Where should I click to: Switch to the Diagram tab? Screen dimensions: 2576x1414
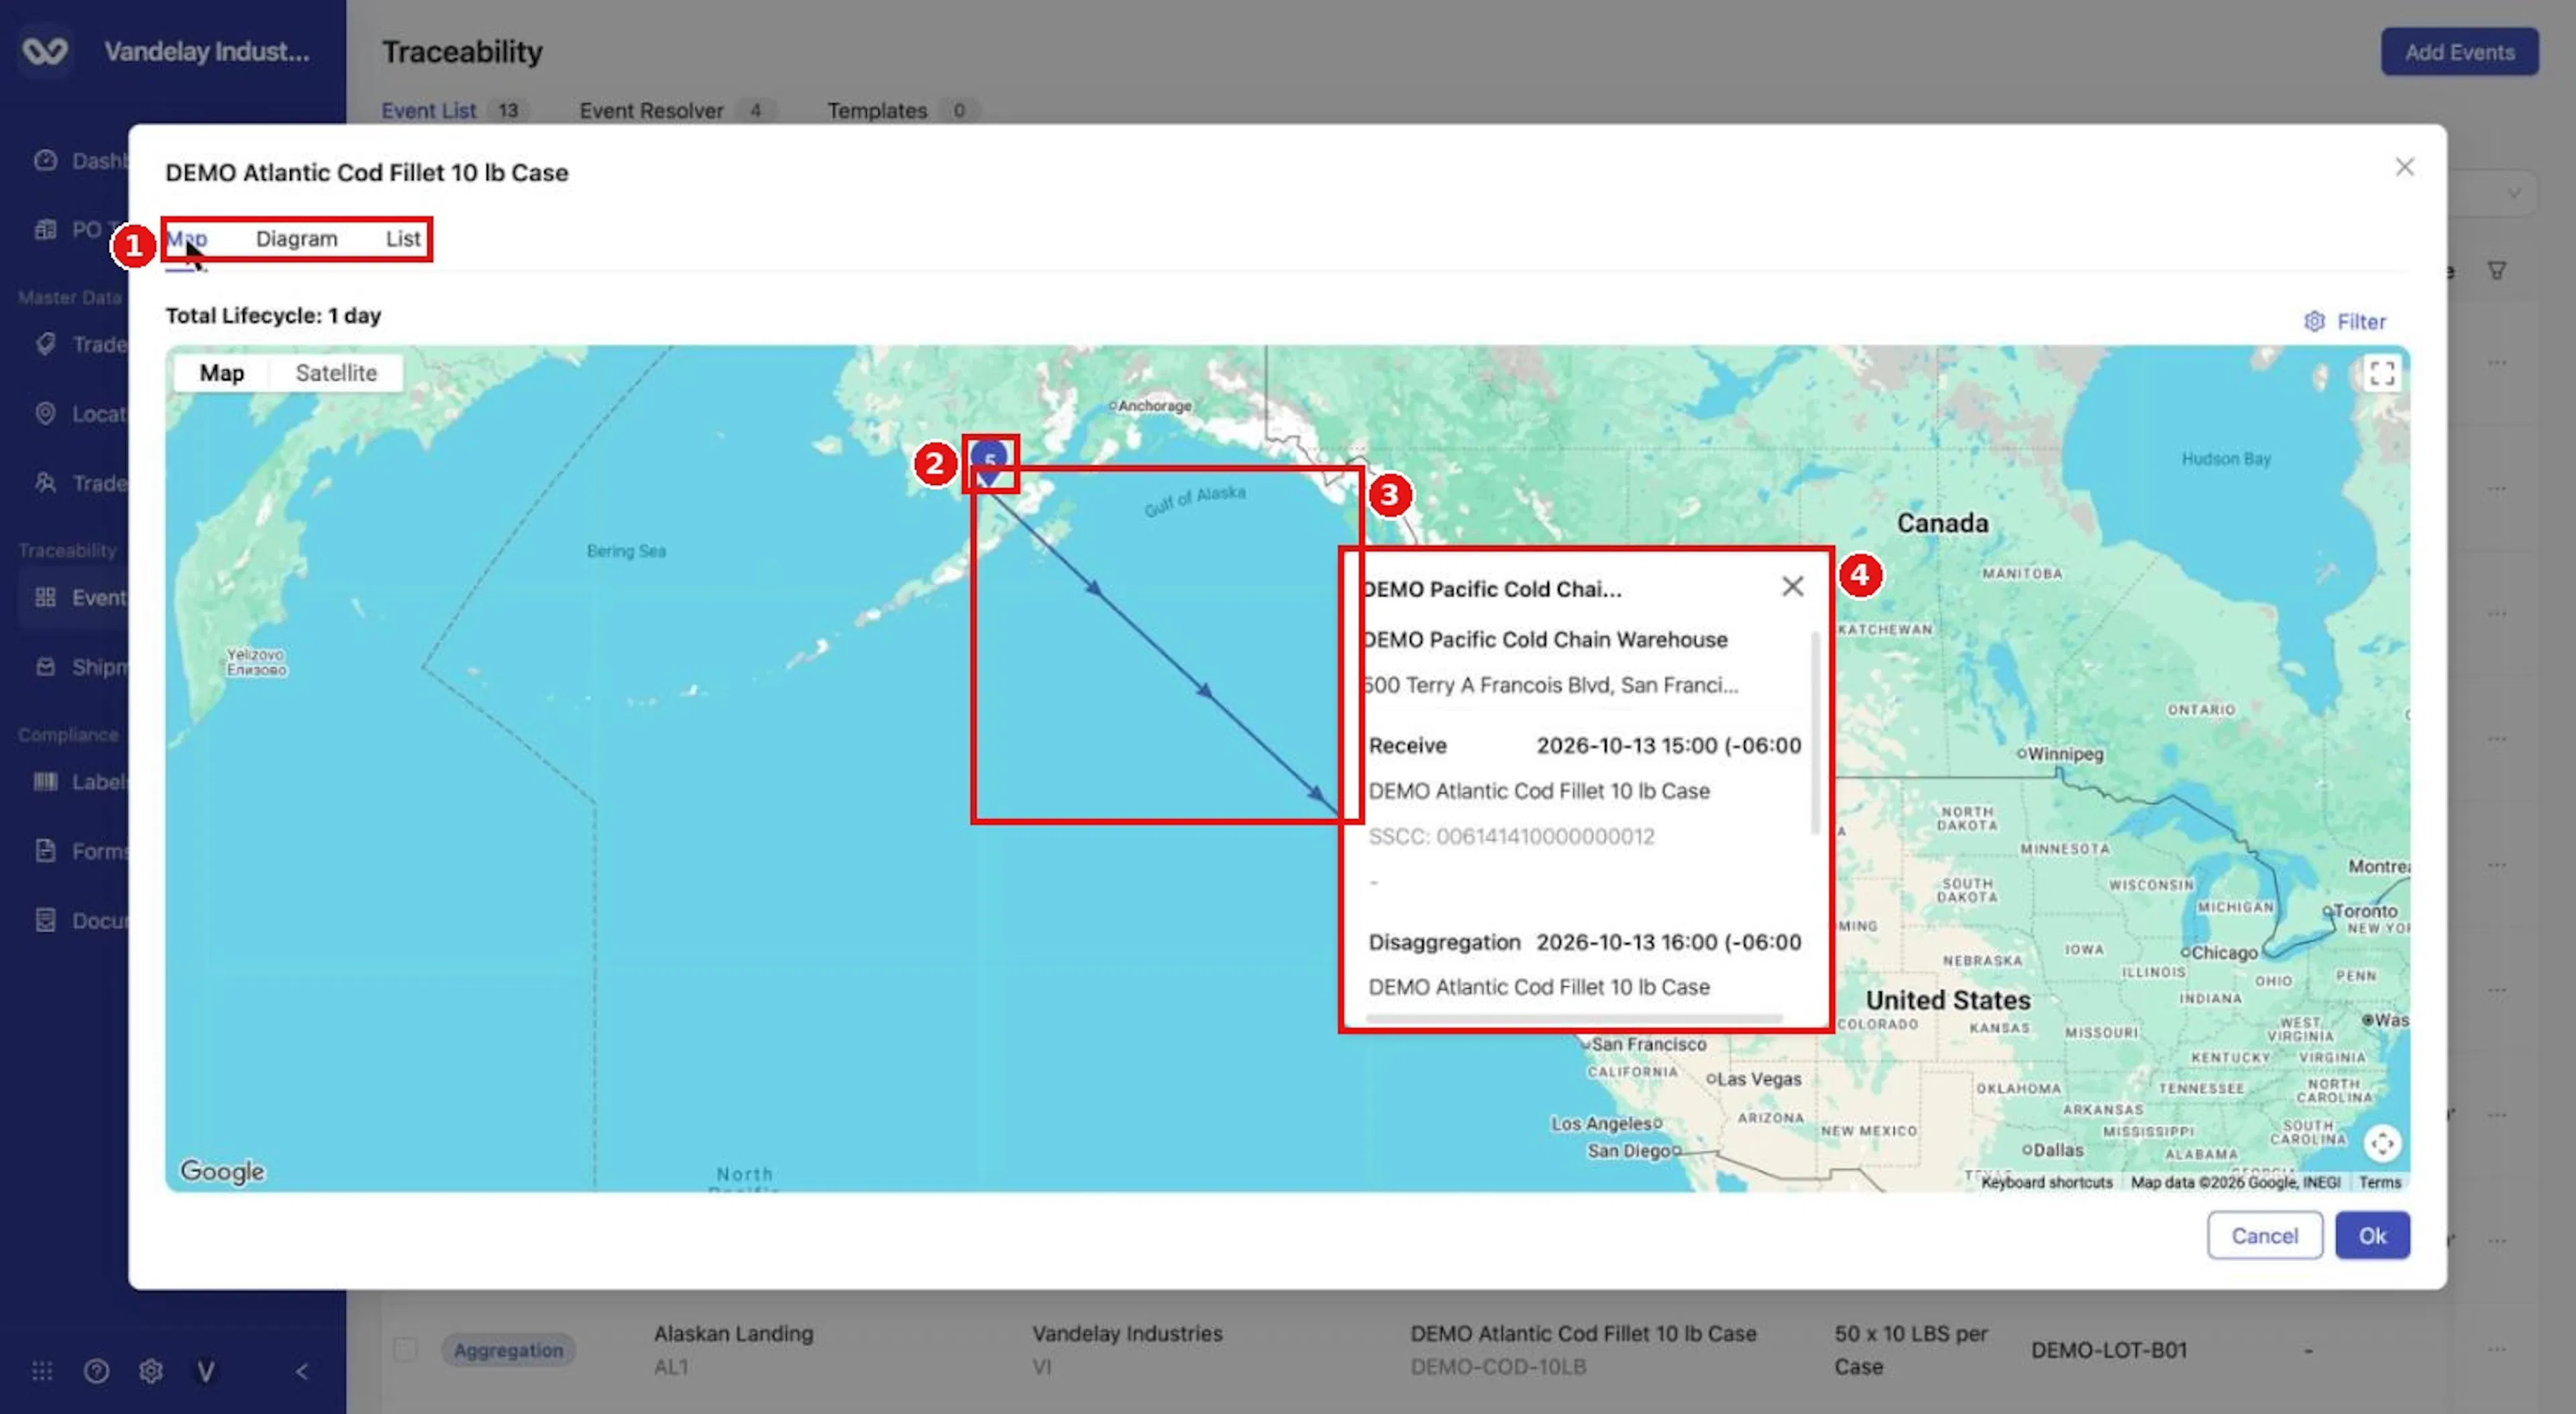[296, 239]
